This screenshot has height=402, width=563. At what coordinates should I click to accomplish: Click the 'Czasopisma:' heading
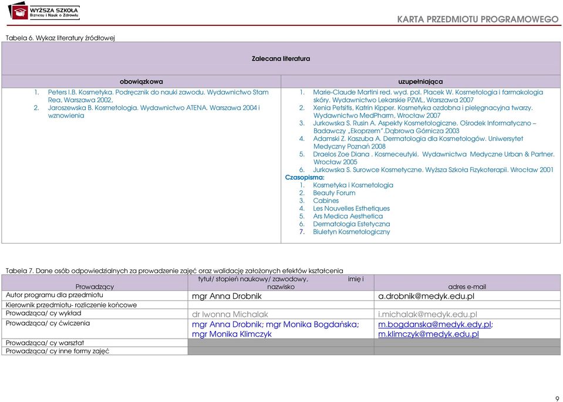(x=305, y=177)
